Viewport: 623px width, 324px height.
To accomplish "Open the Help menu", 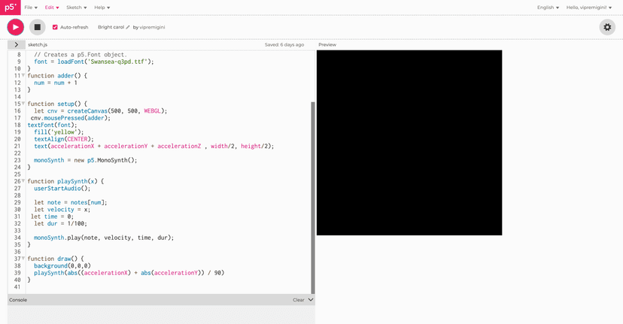I will coord(101,8).
